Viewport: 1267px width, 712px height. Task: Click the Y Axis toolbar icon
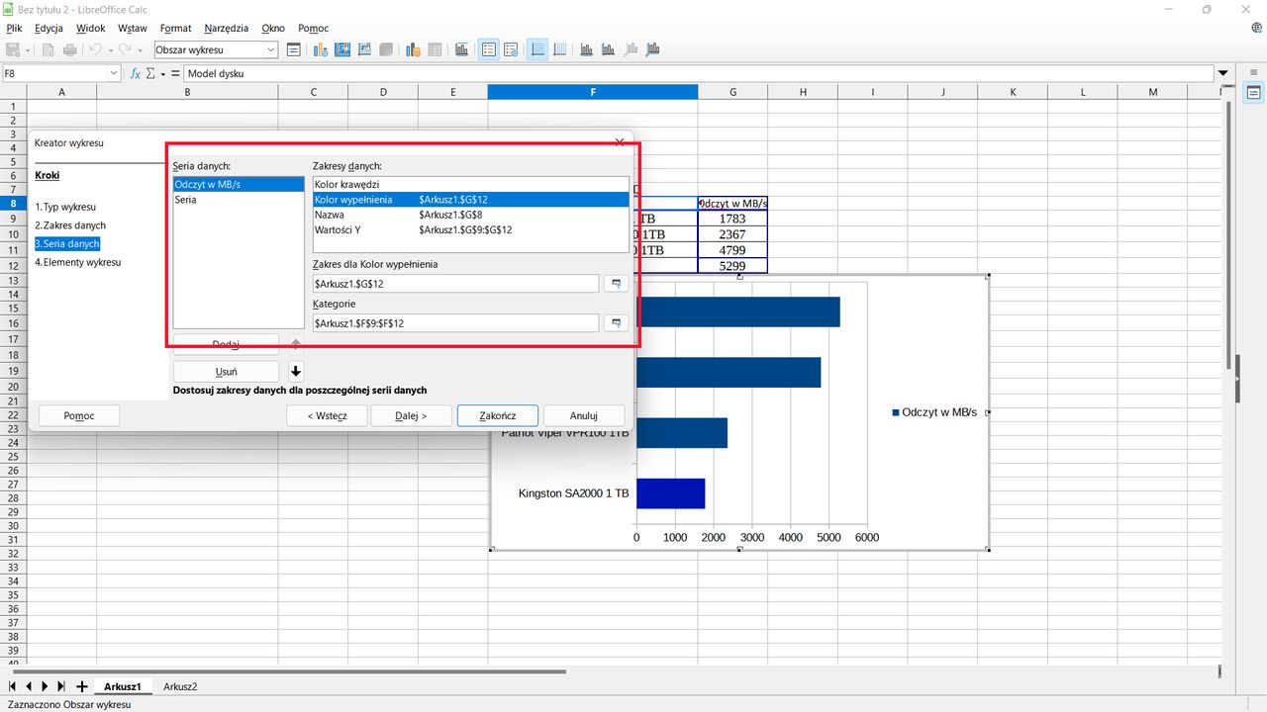(x=608, y=49)
